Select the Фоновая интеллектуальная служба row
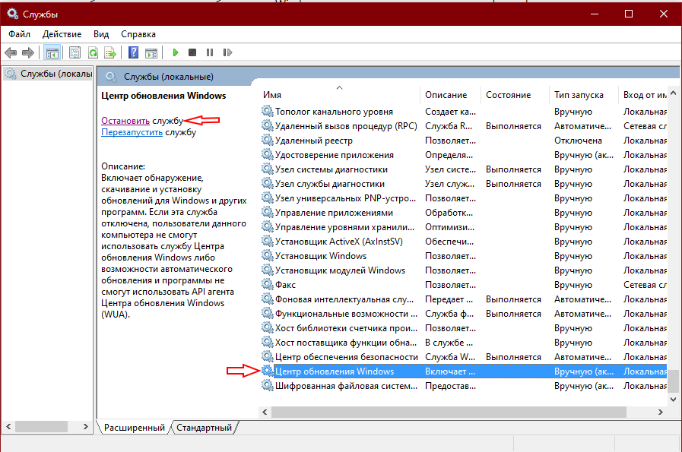 pyautogui.click(x=464, y=299)
